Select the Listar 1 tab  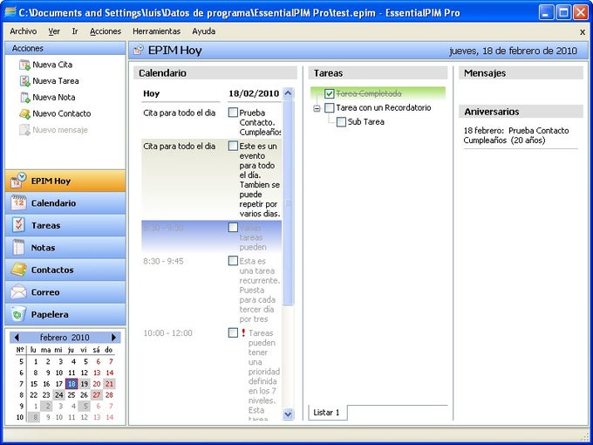328,413
